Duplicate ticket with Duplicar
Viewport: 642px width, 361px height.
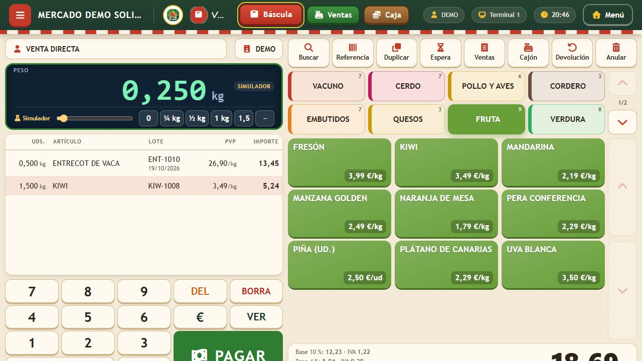pos(397,53)
